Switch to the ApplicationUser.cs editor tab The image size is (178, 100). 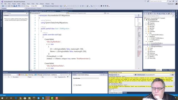pyautogui.click(x=51, y=11)
